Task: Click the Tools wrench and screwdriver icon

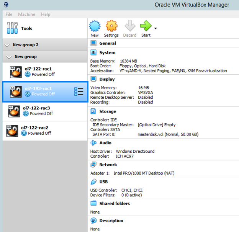Action: tap(12, 28)
